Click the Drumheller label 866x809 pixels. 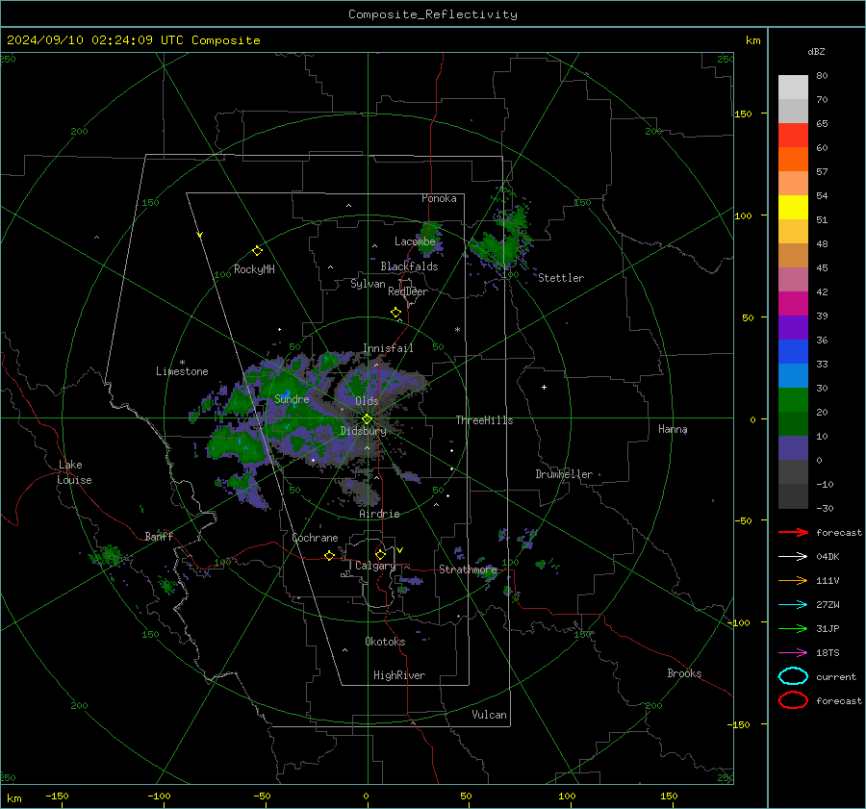tap(564, 474)
